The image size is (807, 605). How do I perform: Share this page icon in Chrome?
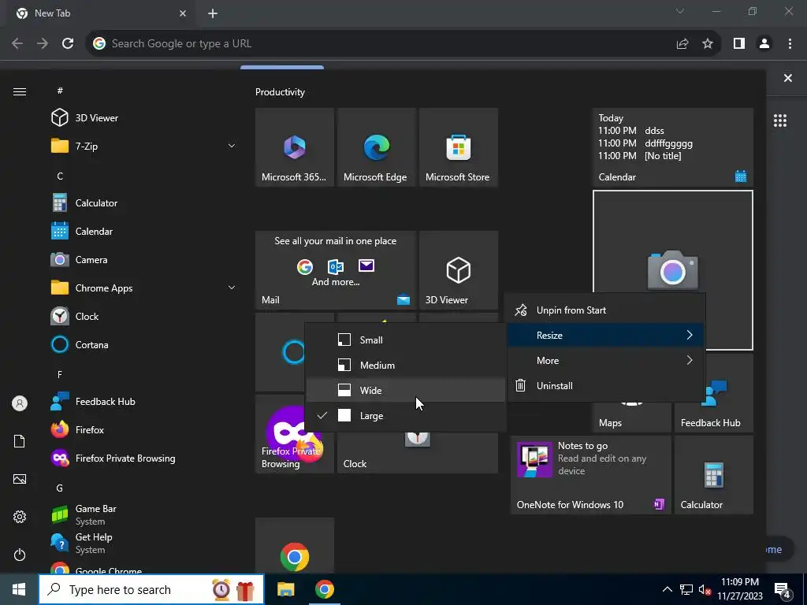pyautogui.click(x=682, y=44)
